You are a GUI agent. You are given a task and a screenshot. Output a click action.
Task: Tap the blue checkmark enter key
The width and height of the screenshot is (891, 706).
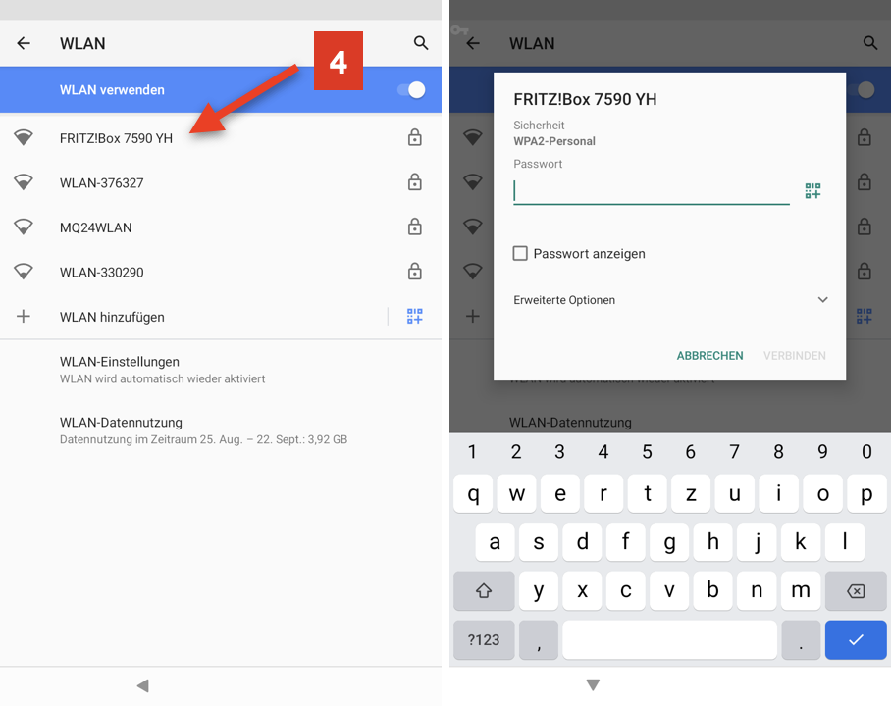click(855, 639)
